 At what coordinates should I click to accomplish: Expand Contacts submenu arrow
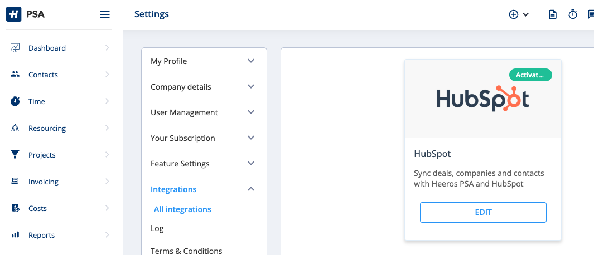pos(107,75)
